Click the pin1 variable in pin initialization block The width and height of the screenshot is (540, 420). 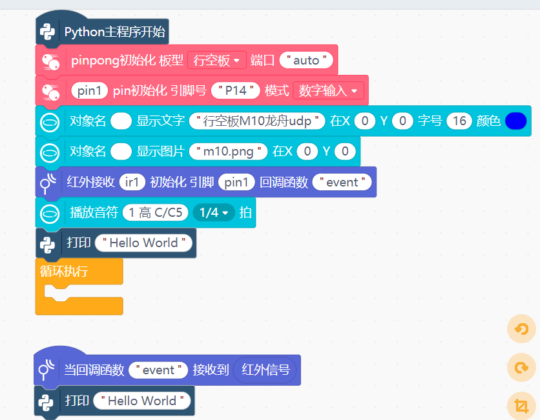90,90
